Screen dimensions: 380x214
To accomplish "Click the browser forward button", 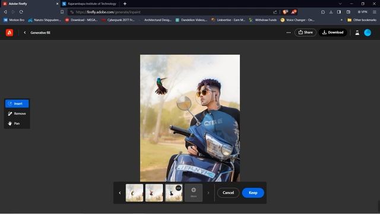I will coord(13,12).
